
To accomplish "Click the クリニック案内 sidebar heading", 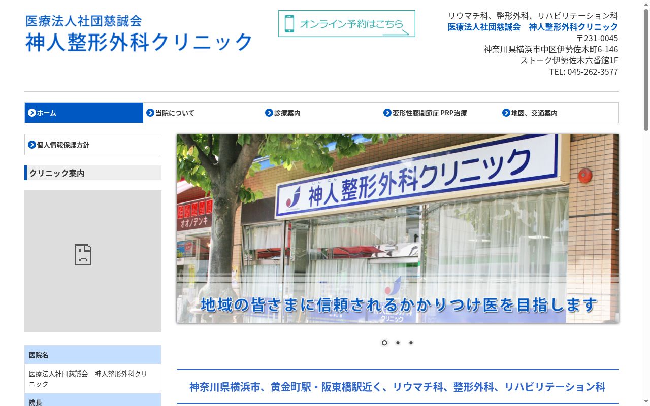I will [x=93, y=173].
